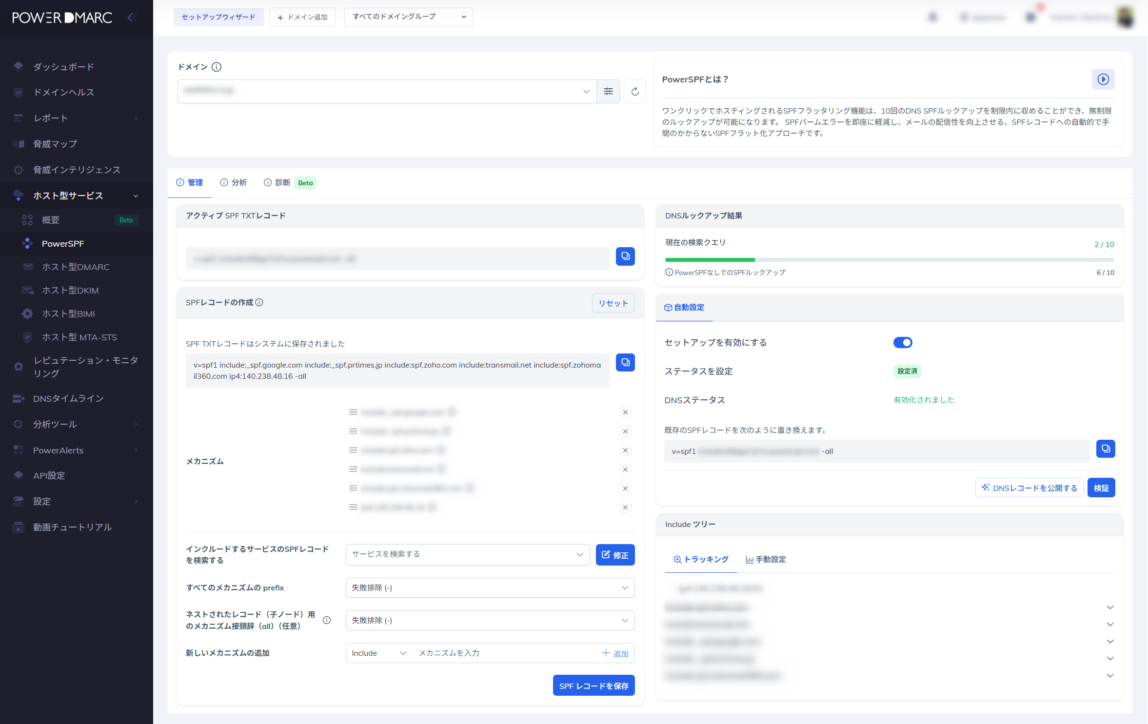Open the すべてのドメイングループ dropdown
The height and width of the screenshot is (724, 1148).
pyautogui.click(x=408, y=17)
